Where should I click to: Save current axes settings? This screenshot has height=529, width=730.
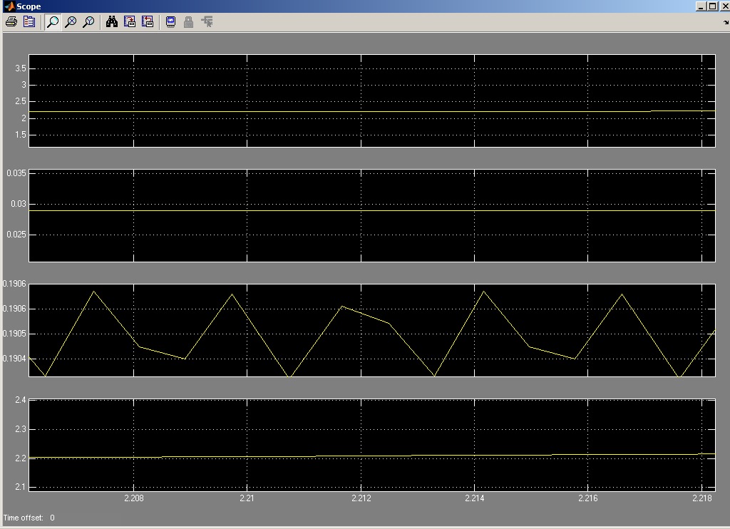tap(130, 22)
